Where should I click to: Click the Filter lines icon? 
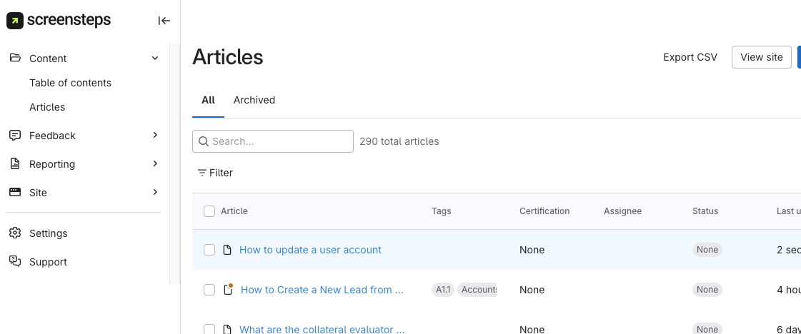pos(202,173)
